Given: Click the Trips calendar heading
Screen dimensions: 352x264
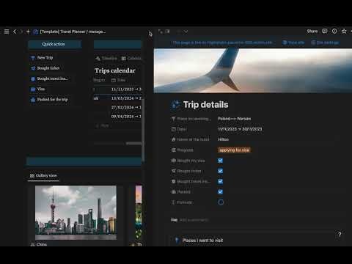Looking at the screenshot, I should tap(115, 70).
